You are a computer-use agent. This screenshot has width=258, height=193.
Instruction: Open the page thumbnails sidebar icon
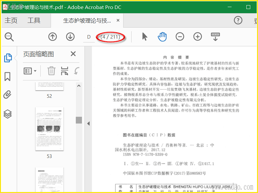tap(8, 58)
